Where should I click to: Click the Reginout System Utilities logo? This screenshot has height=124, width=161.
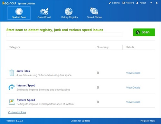click(x=19, y=3)
